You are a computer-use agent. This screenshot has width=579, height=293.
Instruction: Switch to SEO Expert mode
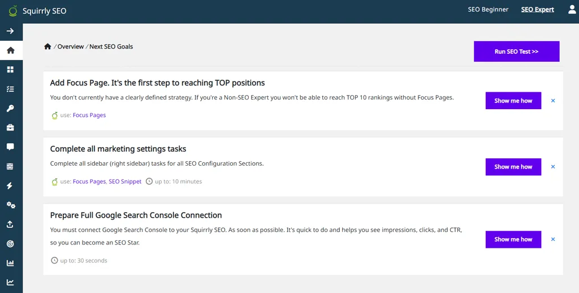click(x=537, y=10)
